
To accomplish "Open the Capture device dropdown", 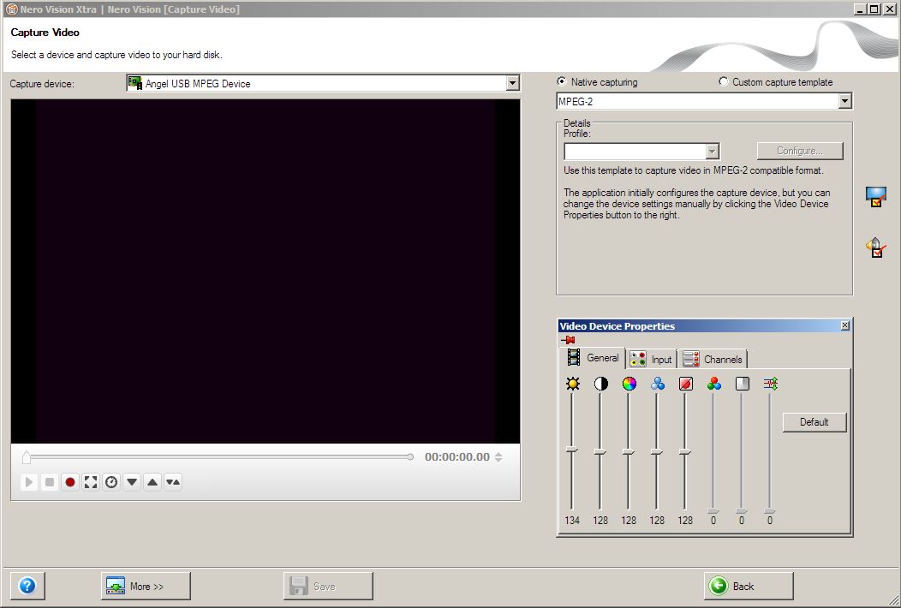I will 512,83.
